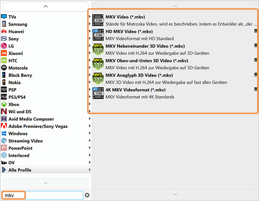The width and height of the screenshot is (259, 201).
Task: Click the Avid Media Composer icon
Action: click(x=4, y=119)
